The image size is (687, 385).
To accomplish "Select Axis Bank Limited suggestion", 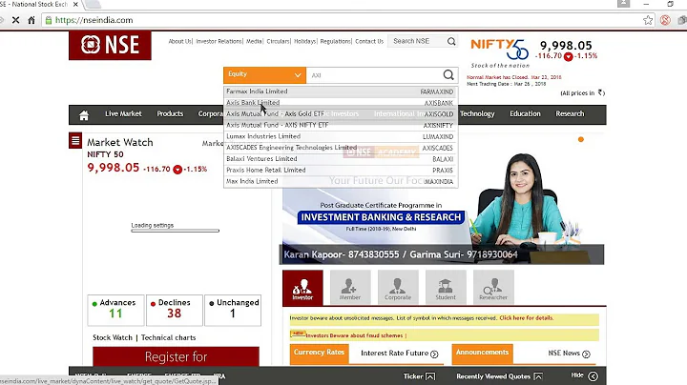I will click(x=340, y=103).
